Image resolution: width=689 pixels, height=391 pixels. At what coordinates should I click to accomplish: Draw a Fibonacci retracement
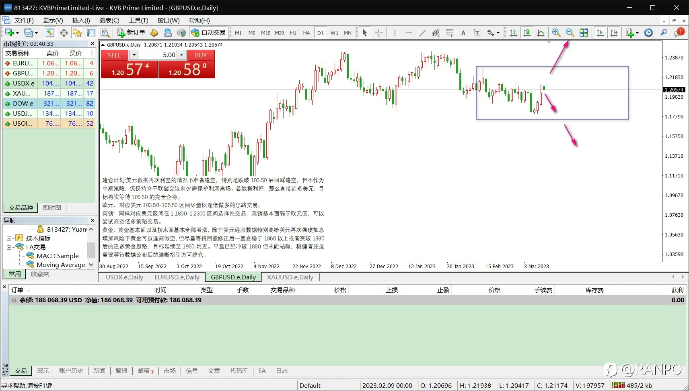(x=450, y=33)
